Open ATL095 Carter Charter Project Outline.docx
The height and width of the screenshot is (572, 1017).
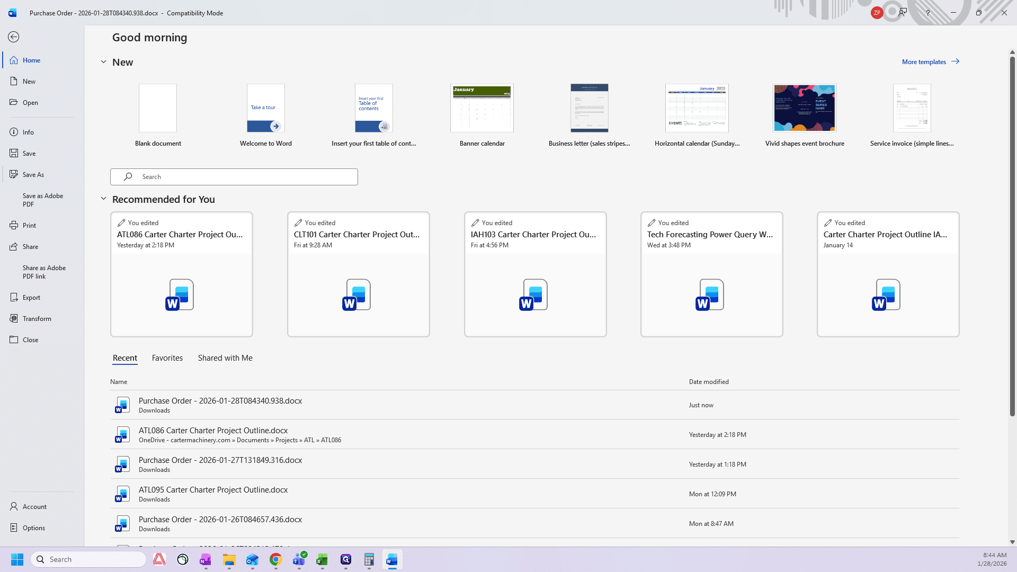pos(535,494)
